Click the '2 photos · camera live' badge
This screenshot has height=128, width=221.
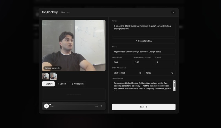[x=52, y=68]
